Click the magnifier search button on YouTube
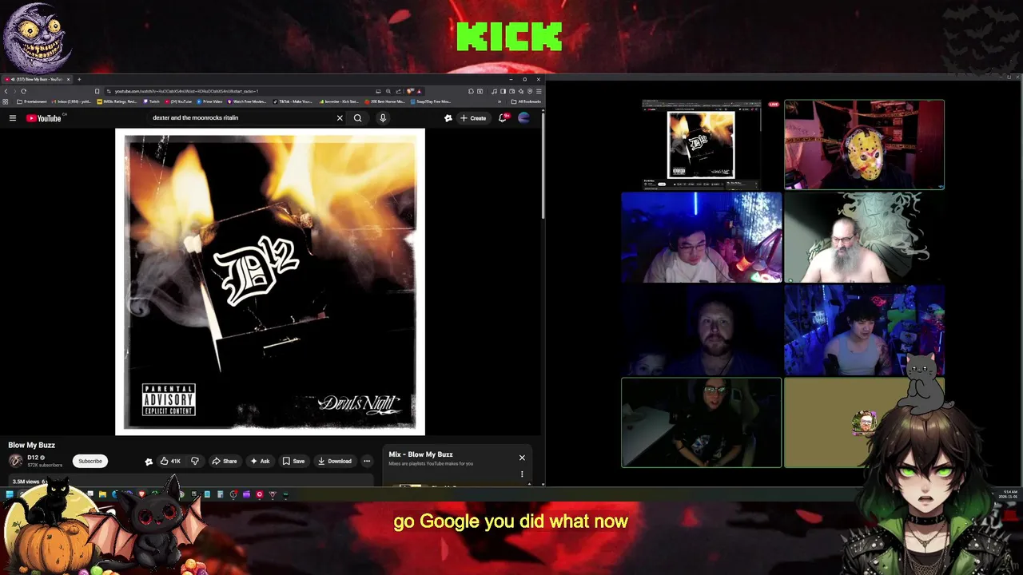 pyautogui.click(x=358, y=118)
